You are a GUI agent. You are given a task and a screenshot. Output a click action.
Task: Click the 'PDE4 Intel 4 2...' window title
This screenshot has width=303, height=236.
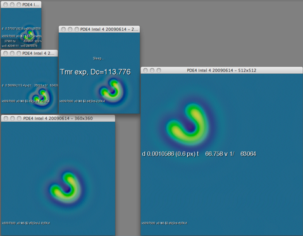39,54
